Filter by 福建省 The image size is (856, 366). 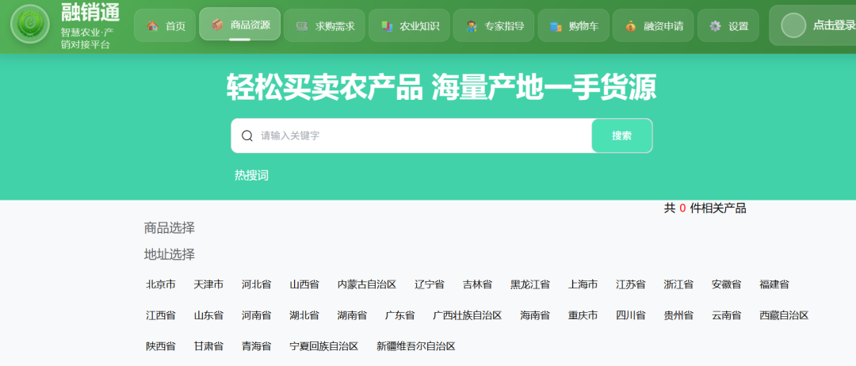tap(774, 284)
